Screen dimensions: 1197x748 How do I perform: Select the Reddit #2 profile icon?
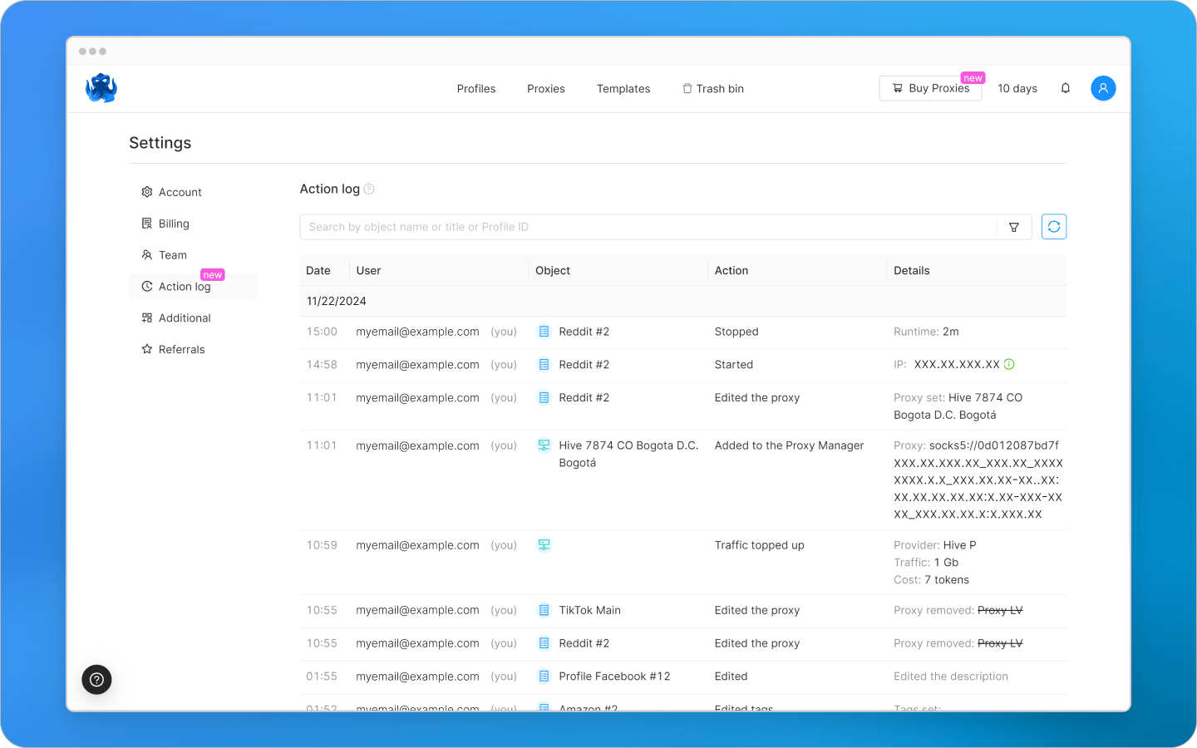pyautogui.click(x=544, y=331)
